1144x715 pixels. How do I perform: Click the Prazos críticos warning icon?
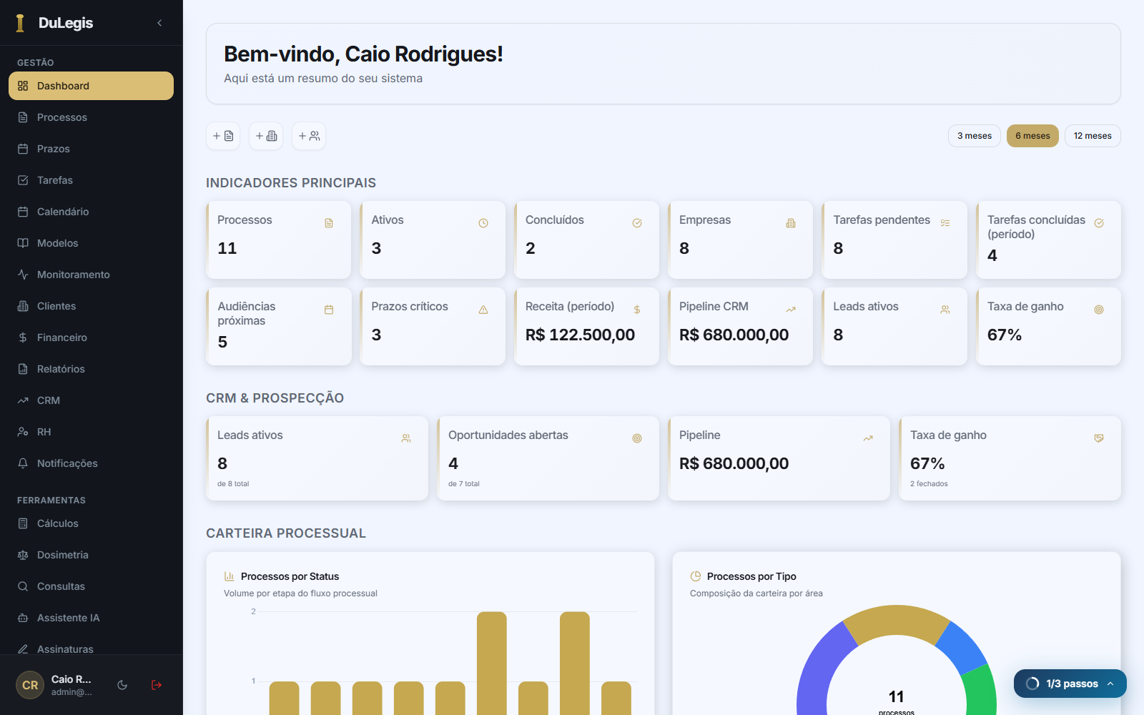483,310
